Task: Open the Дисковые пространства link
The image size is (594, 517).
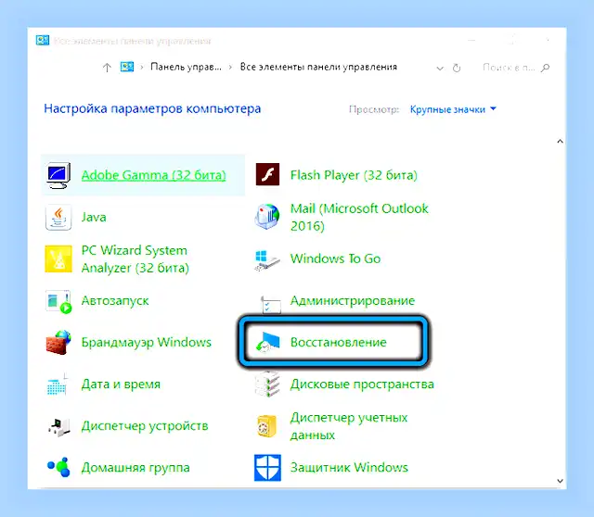Action: (362, 385)
